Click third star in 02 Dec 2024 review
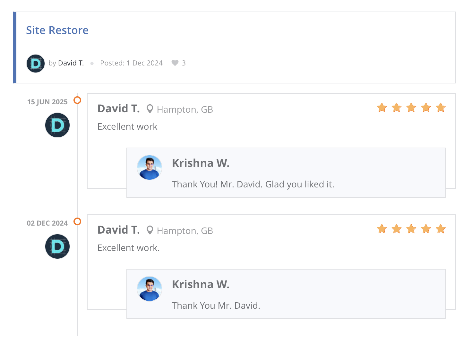 tap(411, 229)
